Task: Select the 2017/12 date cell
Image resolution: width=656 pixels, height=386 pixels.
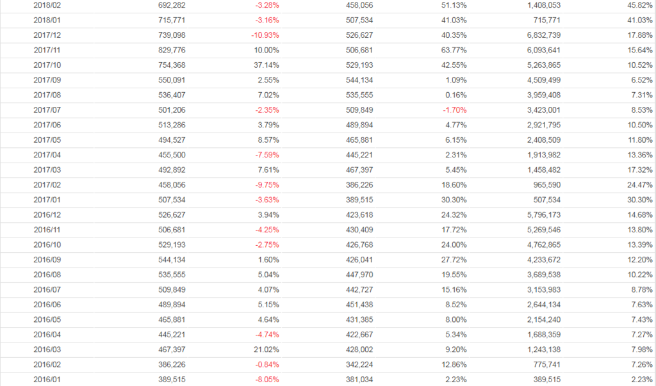Action: [x=47, y=35]
